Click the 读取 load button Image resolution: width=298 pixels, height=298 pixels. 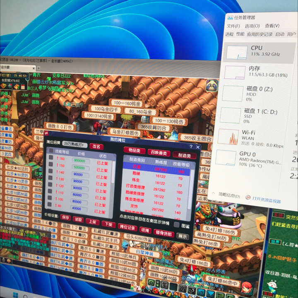point(78,219)
